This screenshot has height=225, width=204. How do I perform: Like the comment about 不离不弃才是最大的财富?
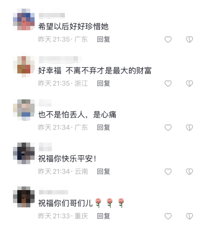[x=168, y=84]
